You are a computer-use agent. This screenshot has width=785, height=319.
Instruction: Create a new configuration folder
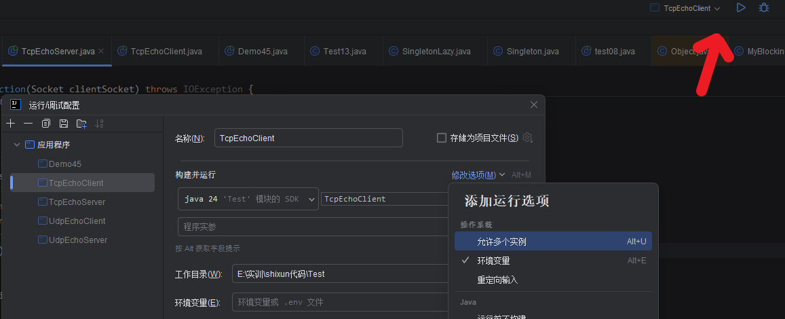pos(81,124)
